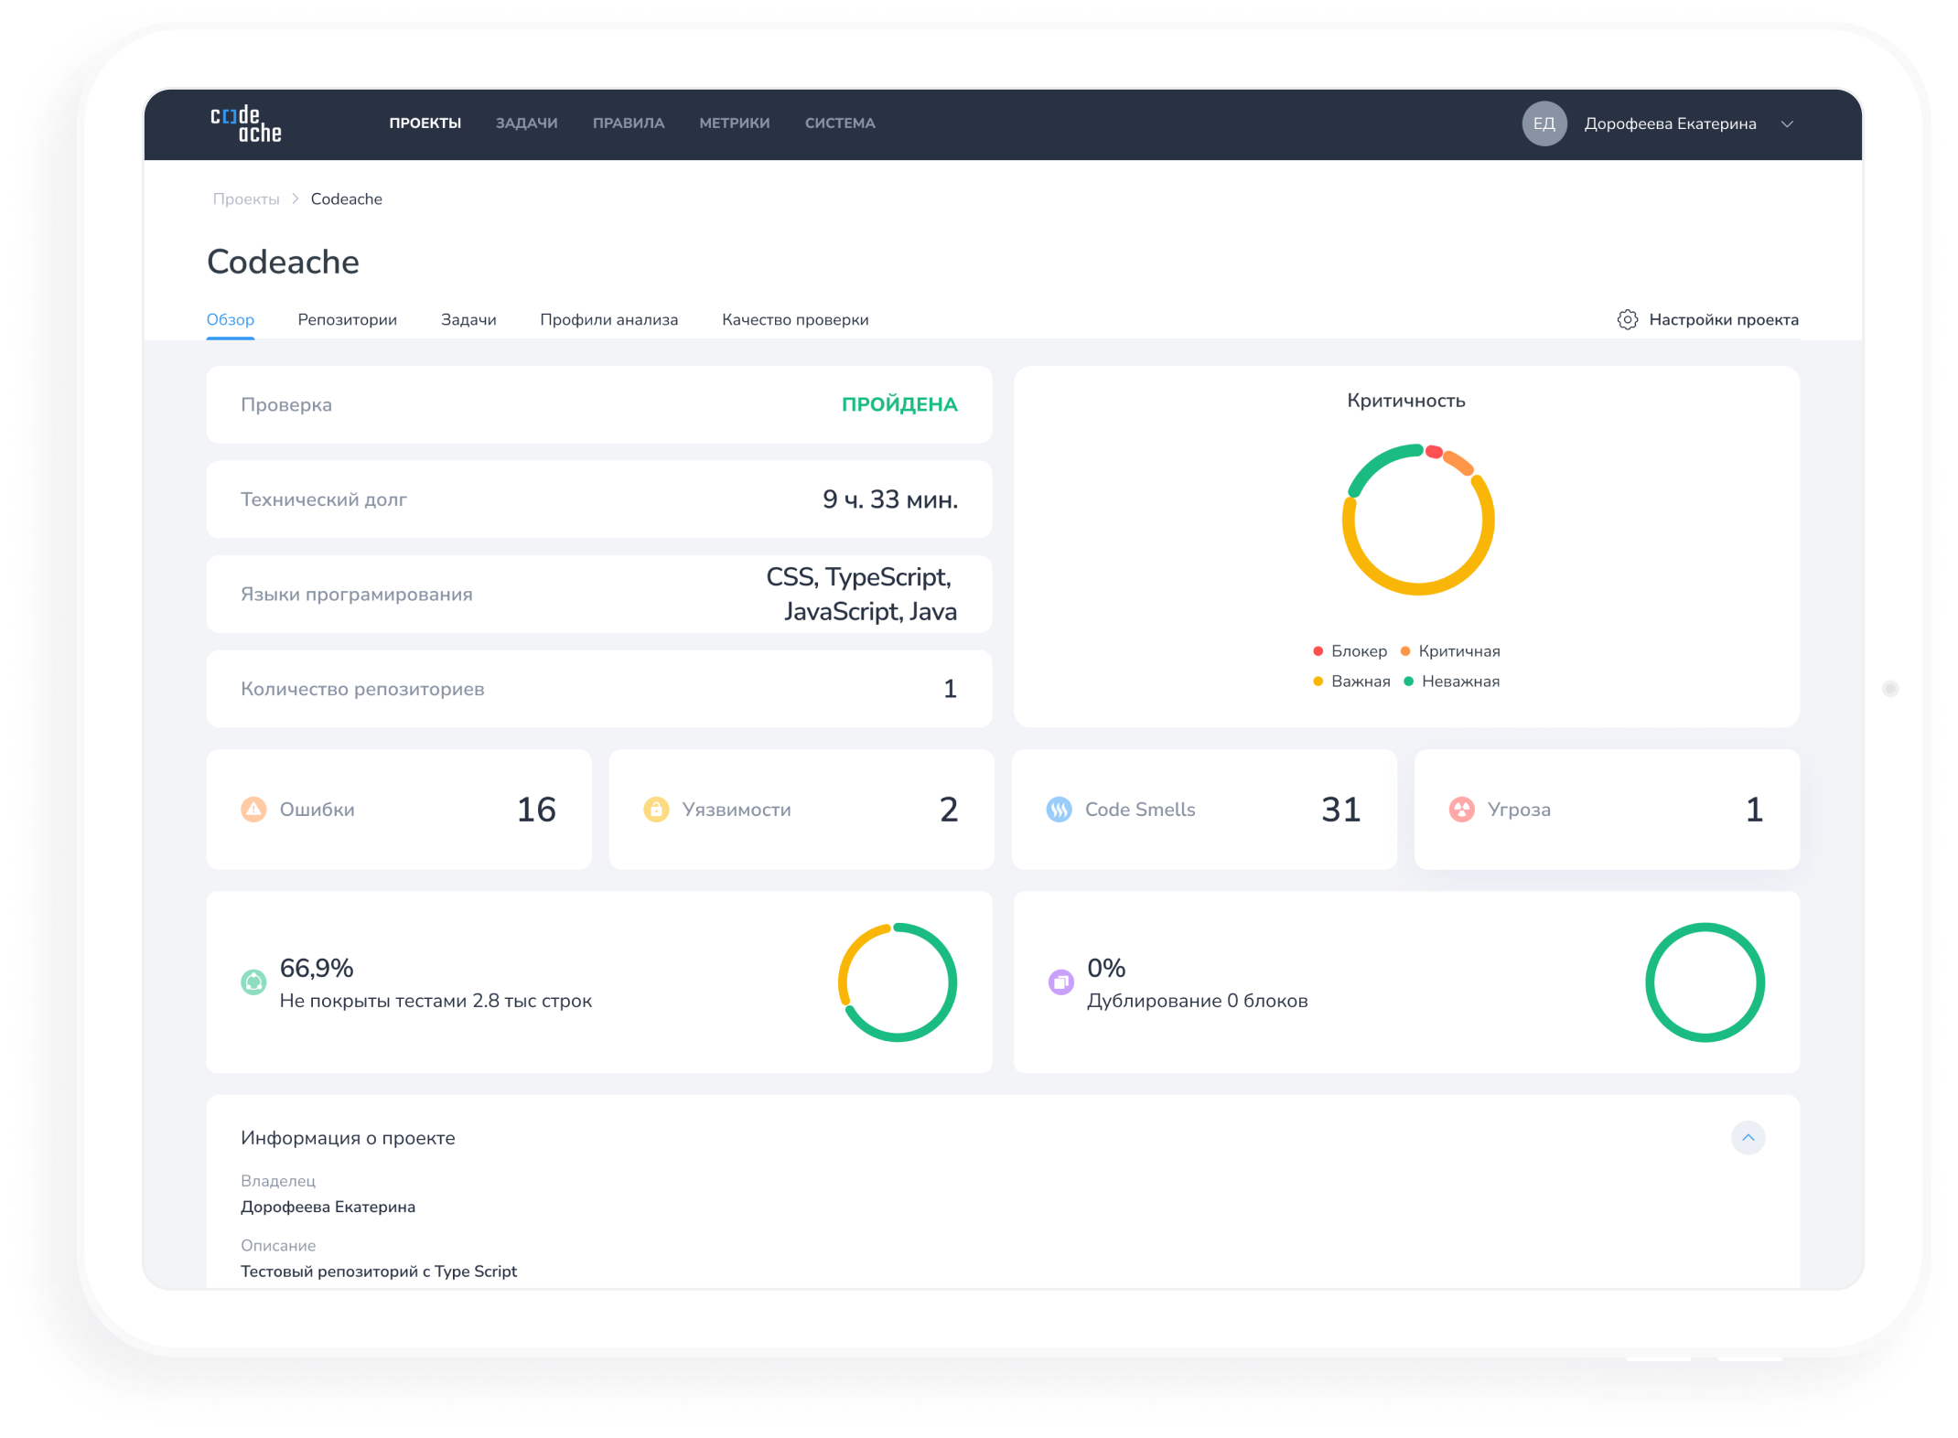
Task: Click the Дублирование purple icon
Action: [x=1060, y=982]
